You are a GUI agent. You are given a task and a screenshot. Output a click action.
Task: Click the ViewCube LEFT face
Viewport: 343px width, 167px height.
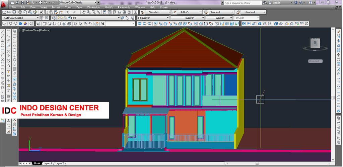[315, 43]
